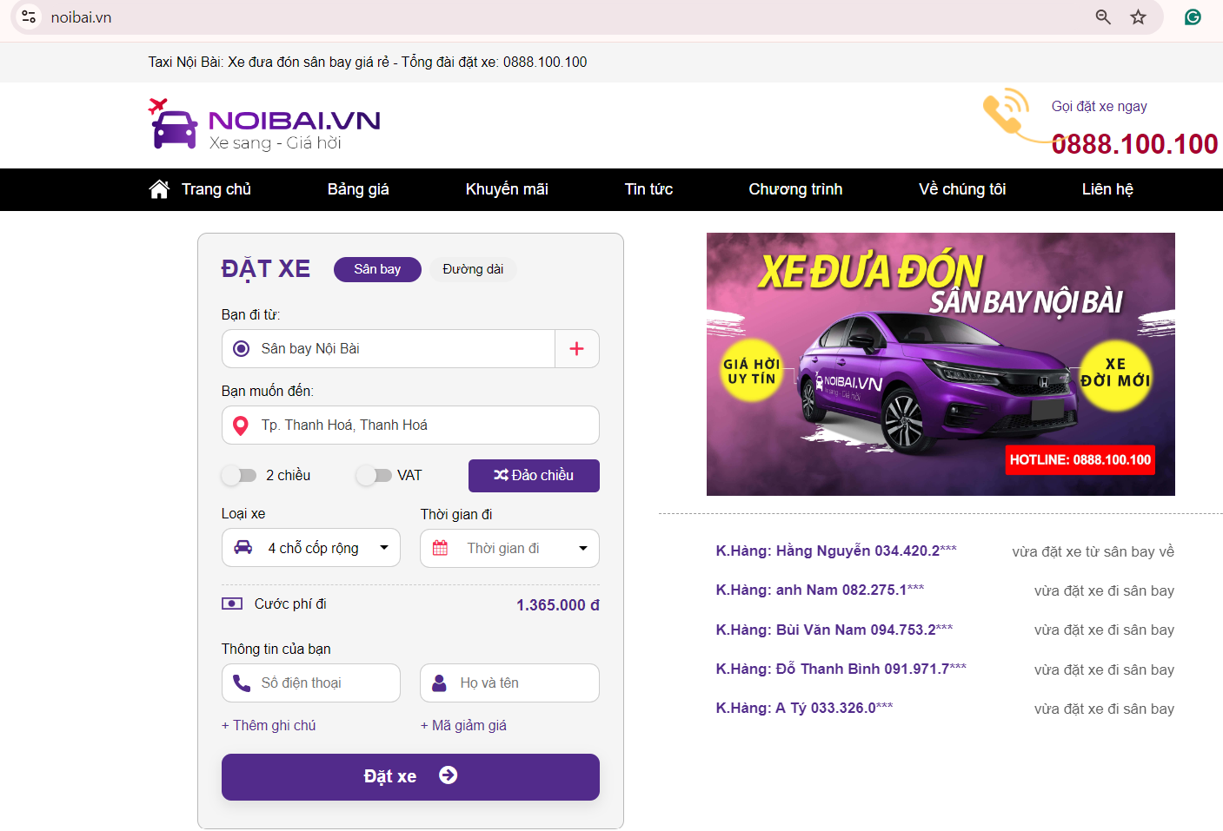The width and height of the screenshot is (1223, 831).
Task: Click the + Thêm ghi chú link
Action: coord(269,725)
